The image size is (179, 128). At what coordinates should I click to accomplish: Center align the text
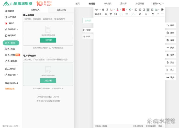tap(140, 10)
